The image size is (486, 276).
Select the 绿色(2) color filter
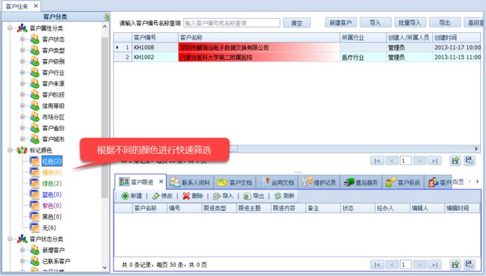[x=52, y=183]
